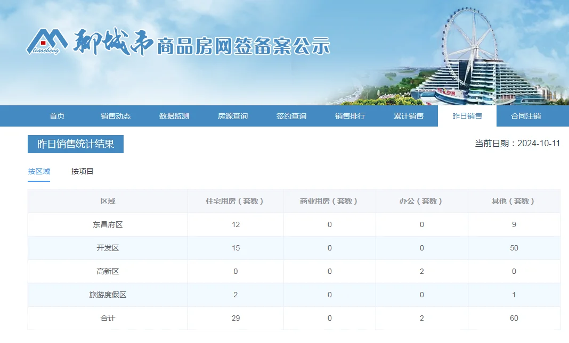Switch to the 按项目 tab
Viewport: 569px width, 343px height.
tap(83, 171)
